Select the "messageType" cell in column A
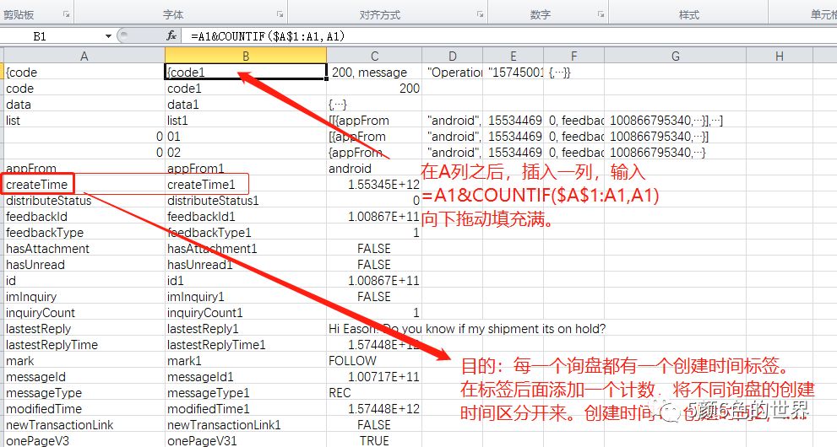 (x=84, y=392)
